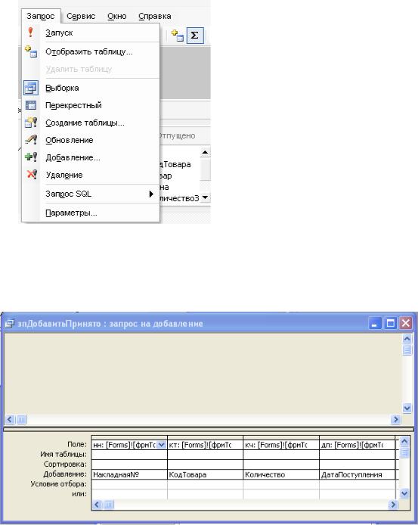Click the red exclamation Run icon in menu
The height and width of the screenshot is (525, 418).
pos(30,33)
